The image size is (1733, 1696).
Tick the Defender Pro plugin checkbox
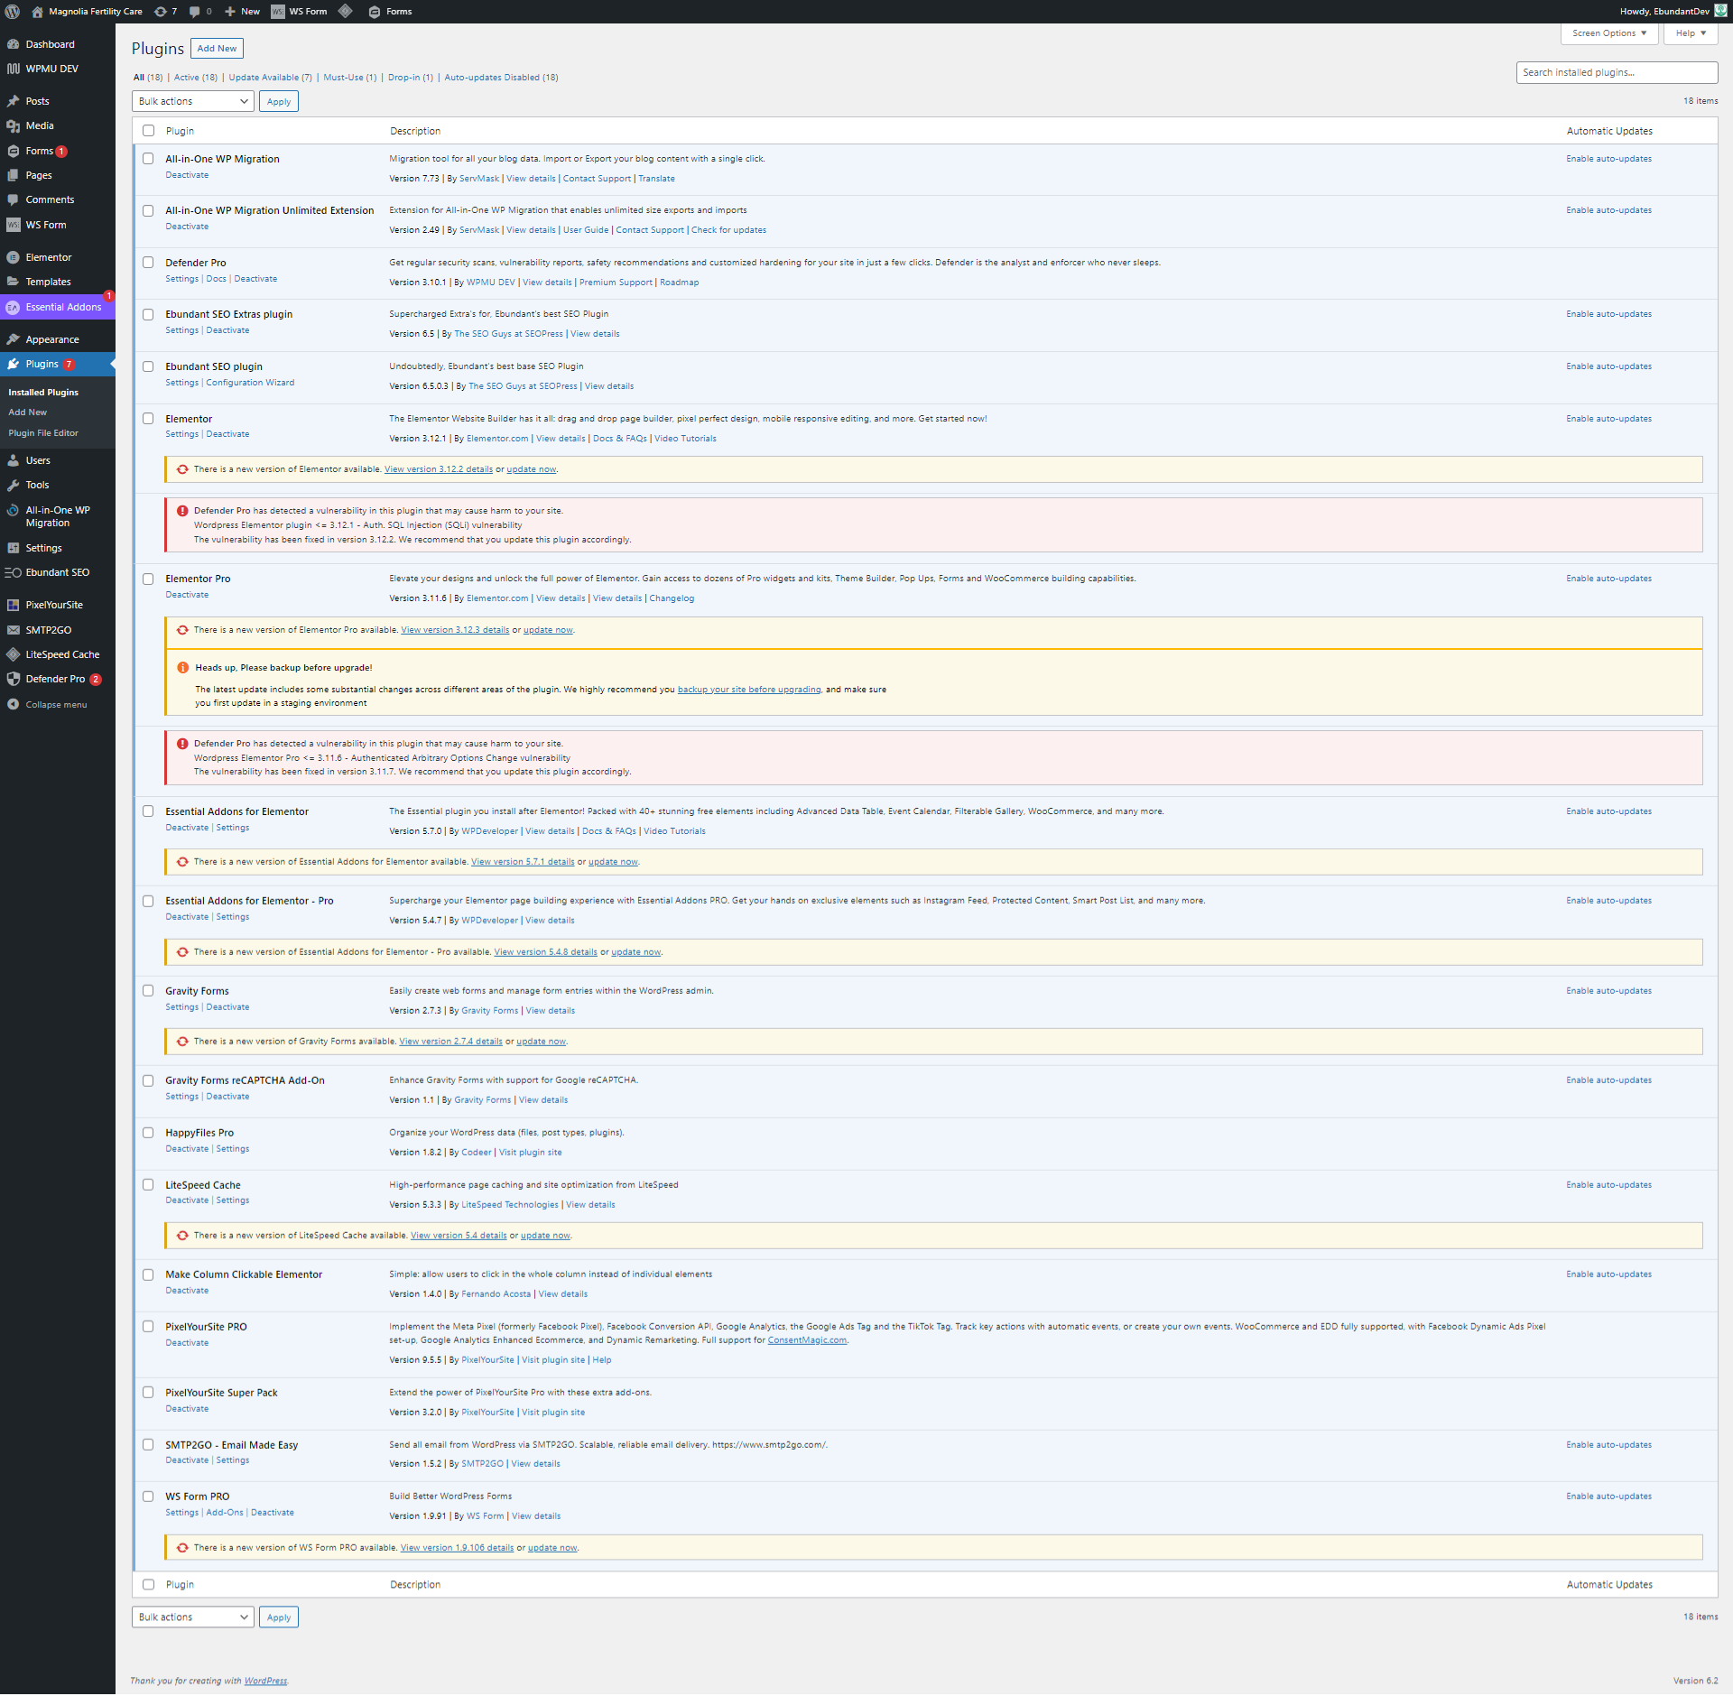(x=148, y=263)
